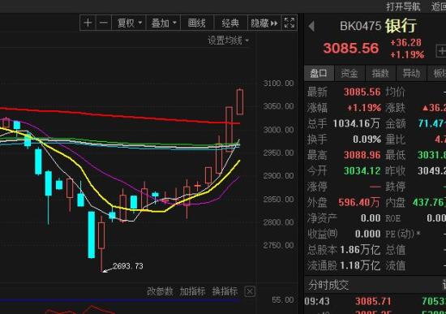Collapse side panel via 隐藏 arrows
Screen dimensions: 446x314
pyautogui.click(x=264, y=23)
